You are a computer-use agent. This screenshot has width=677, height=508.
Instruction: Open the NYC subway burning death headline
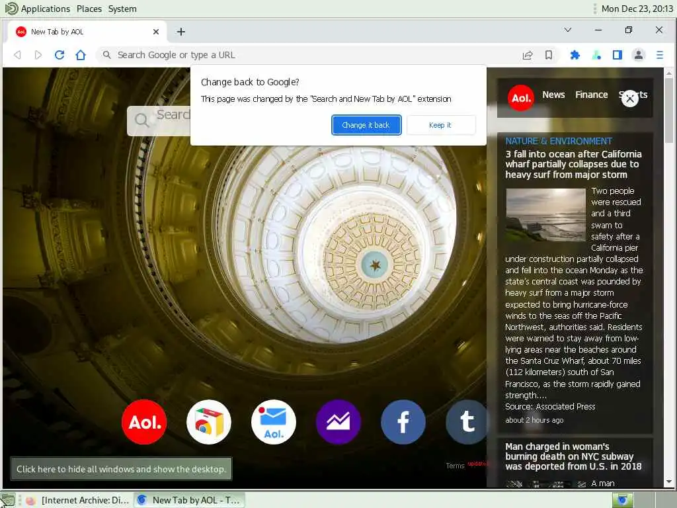573,456
